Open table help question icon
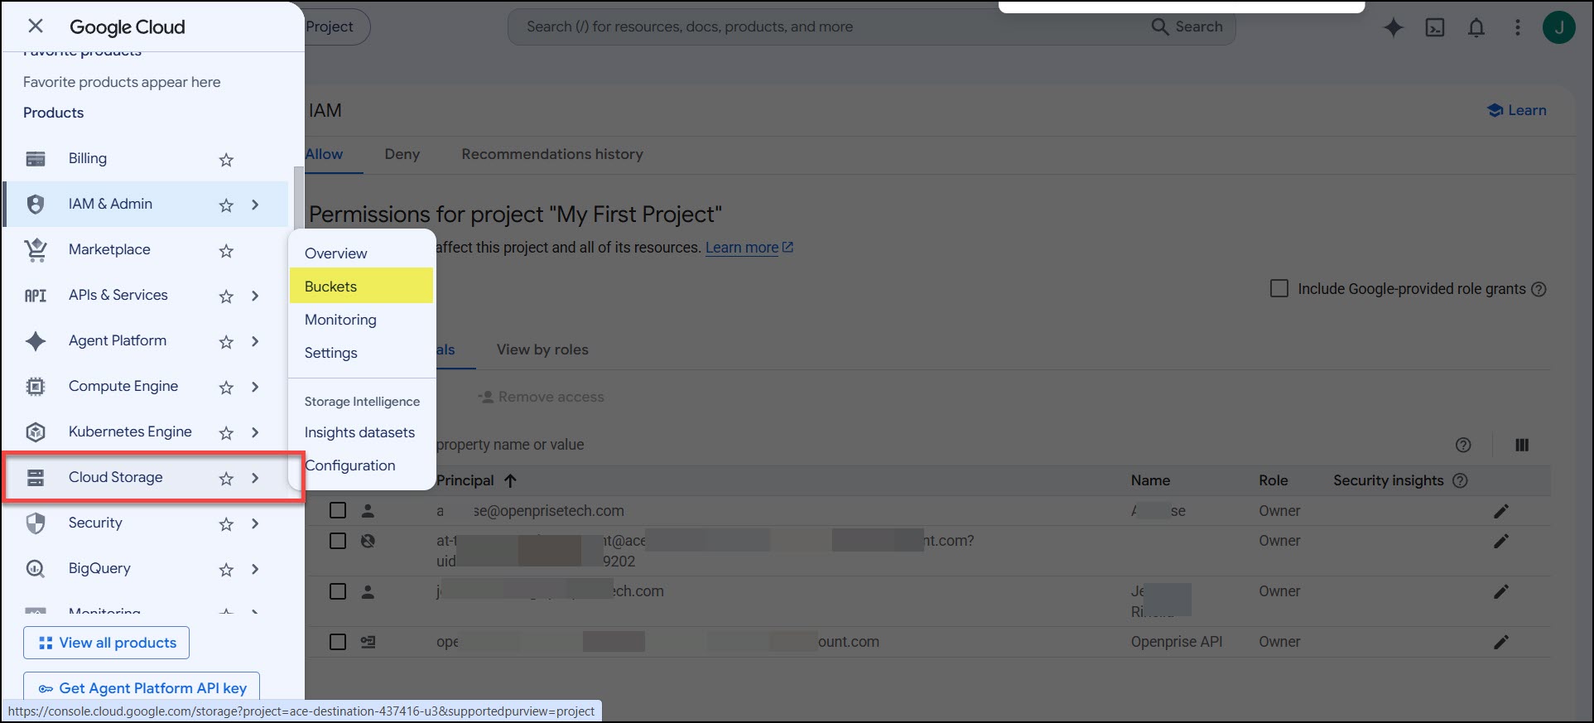 point(1463,445)
